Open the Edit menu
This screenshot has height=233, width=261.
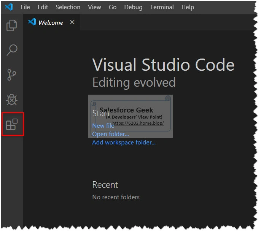coord(43,7)
